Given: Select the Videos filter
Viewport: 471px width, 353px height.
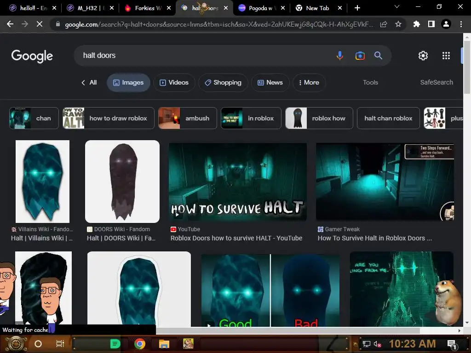Looking at the screenshot, I should point(174,83).
